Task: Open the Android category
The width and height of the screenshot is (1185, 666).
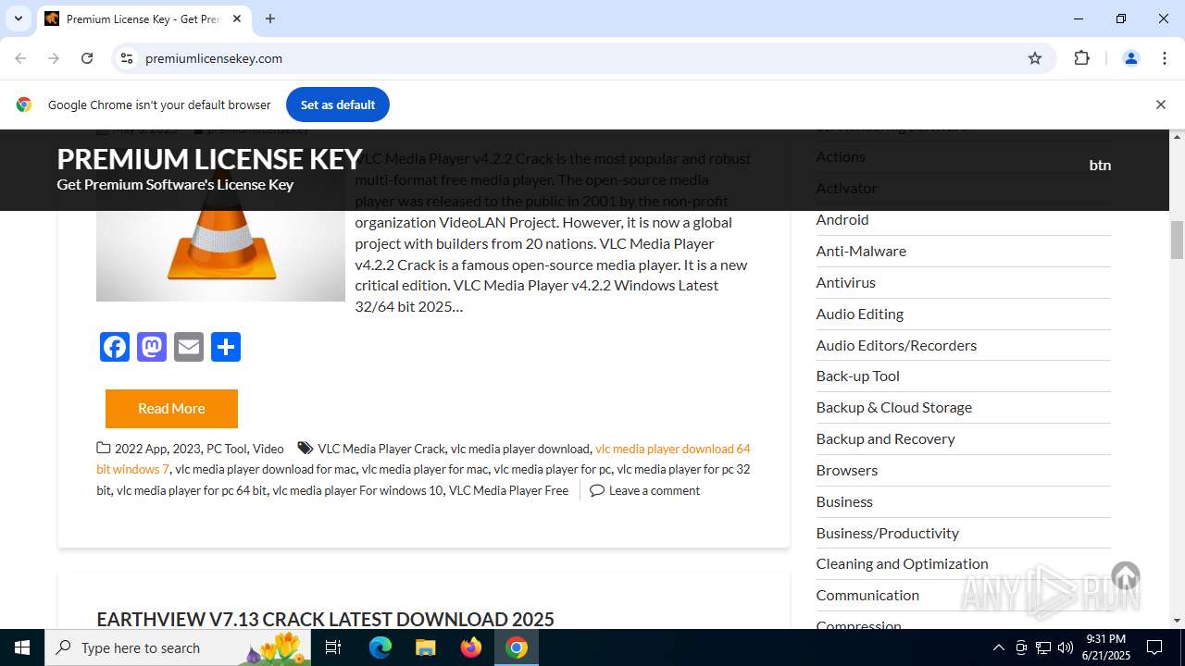Action: [842, 219]
